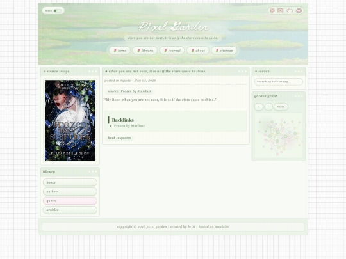
Task: Click inside the garden graph canvas
Action: coord(279,136)
